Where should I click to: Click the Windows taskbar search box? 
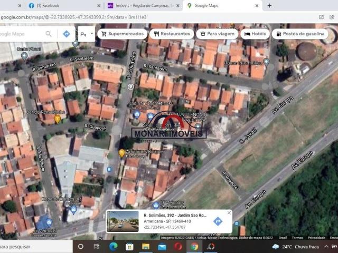coord(36,247)
